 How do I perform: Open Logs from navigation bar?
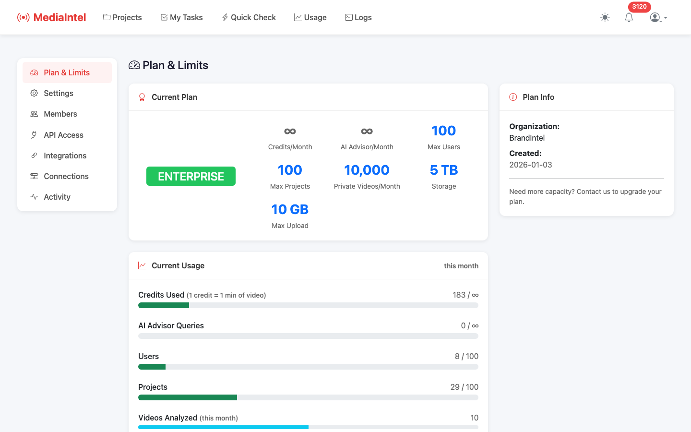pos(358,17)
